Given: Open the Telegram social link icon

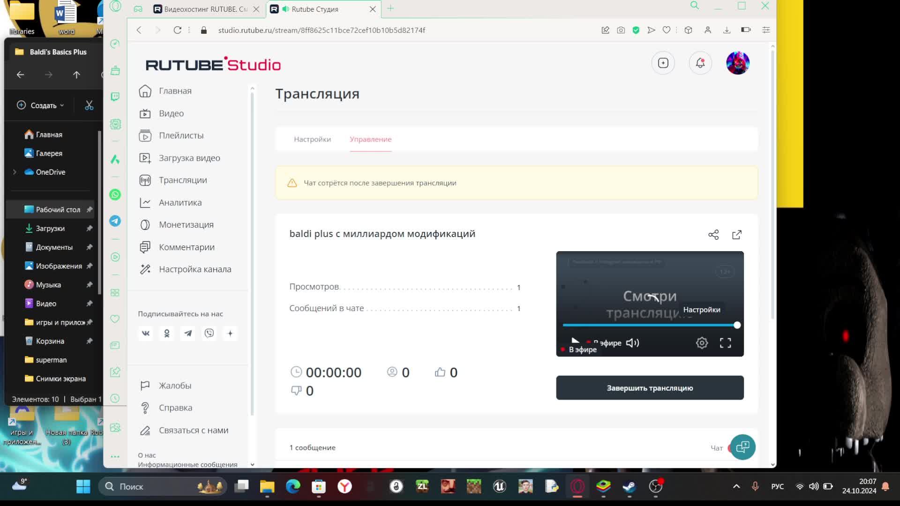Looking at the screenshot, I should click(188, 333).
